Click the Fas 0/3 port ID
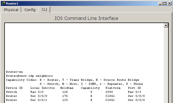 click(134, 92)
